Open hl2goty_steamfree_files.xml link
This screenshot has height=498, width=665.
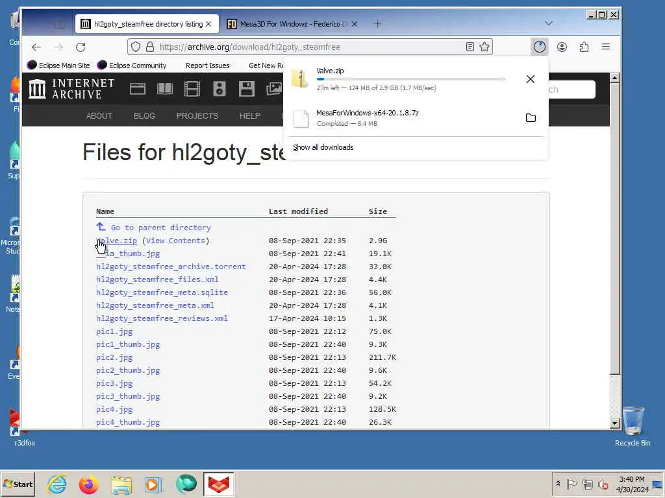click(x=157, y=279)
